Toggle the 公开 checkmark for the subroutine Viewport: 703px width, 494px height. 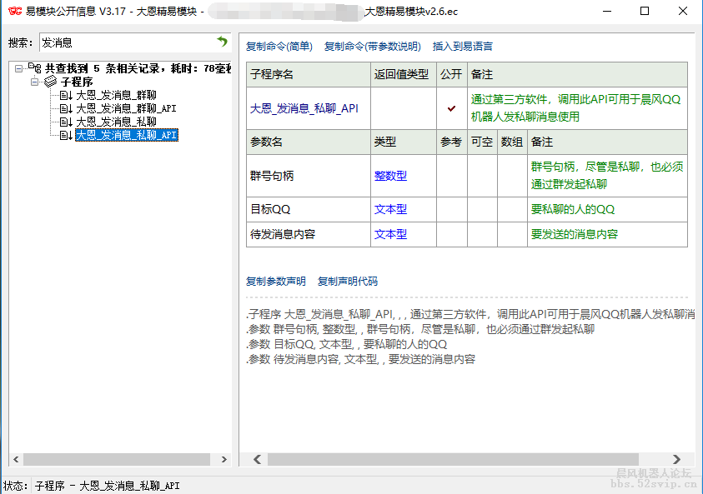tap(451, 108)
